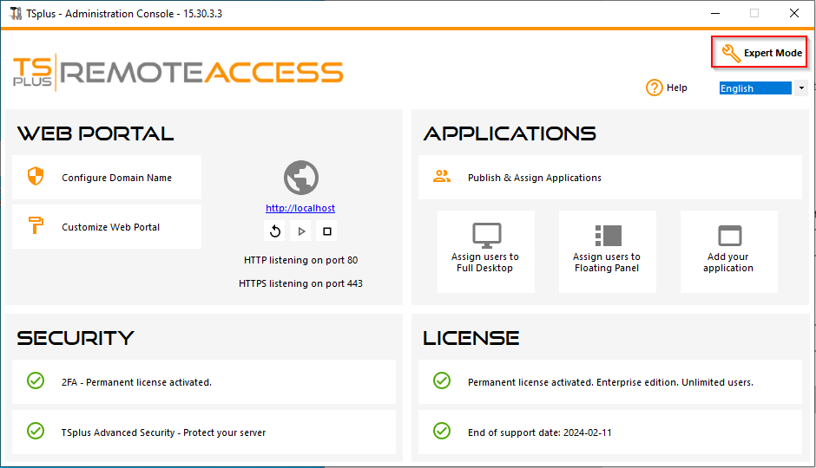This screenshot has height=468, width=816.
Task: Open the http://localhost link
Action: click(300, 208)
